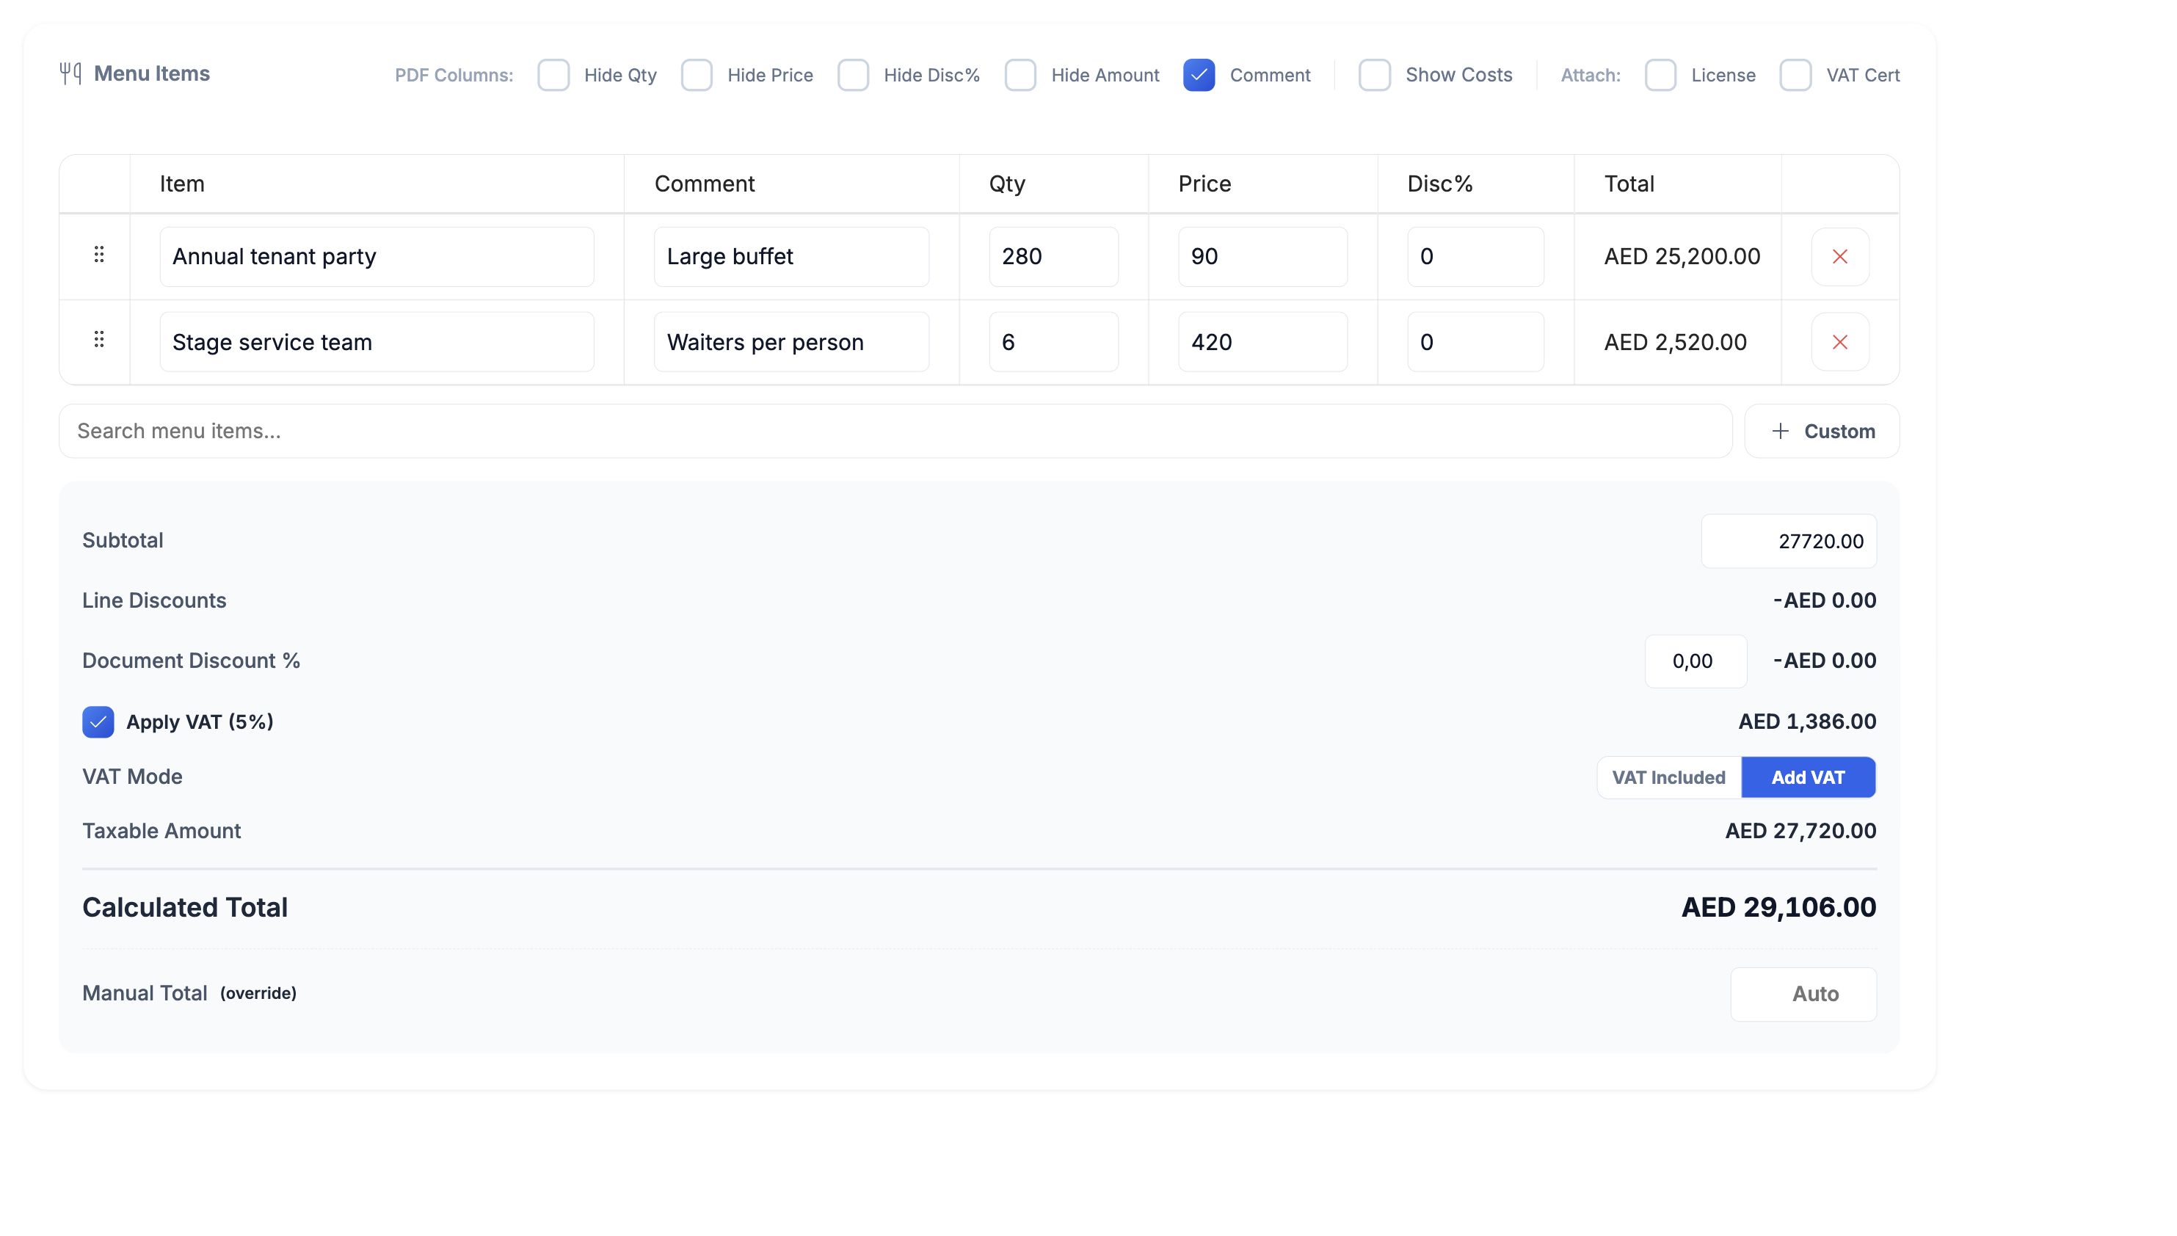Tick the VAT Cert attachment checkbox
Screen dimensions: 2177x1236
pos(1795,75)
